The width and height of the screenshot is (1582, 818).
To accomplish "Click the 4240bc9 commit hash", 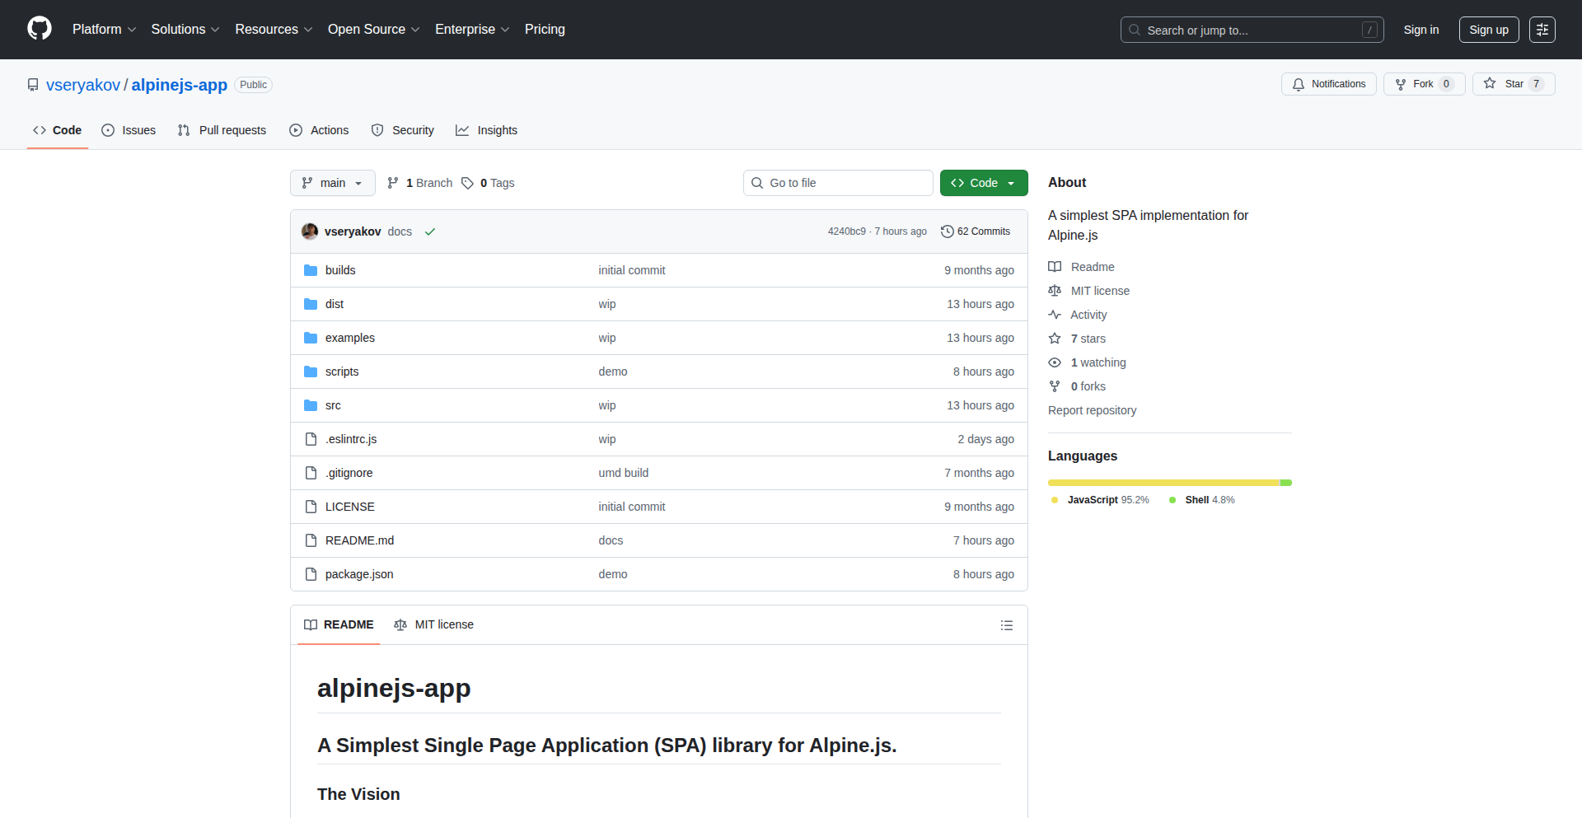I will (x=847, y=231).
